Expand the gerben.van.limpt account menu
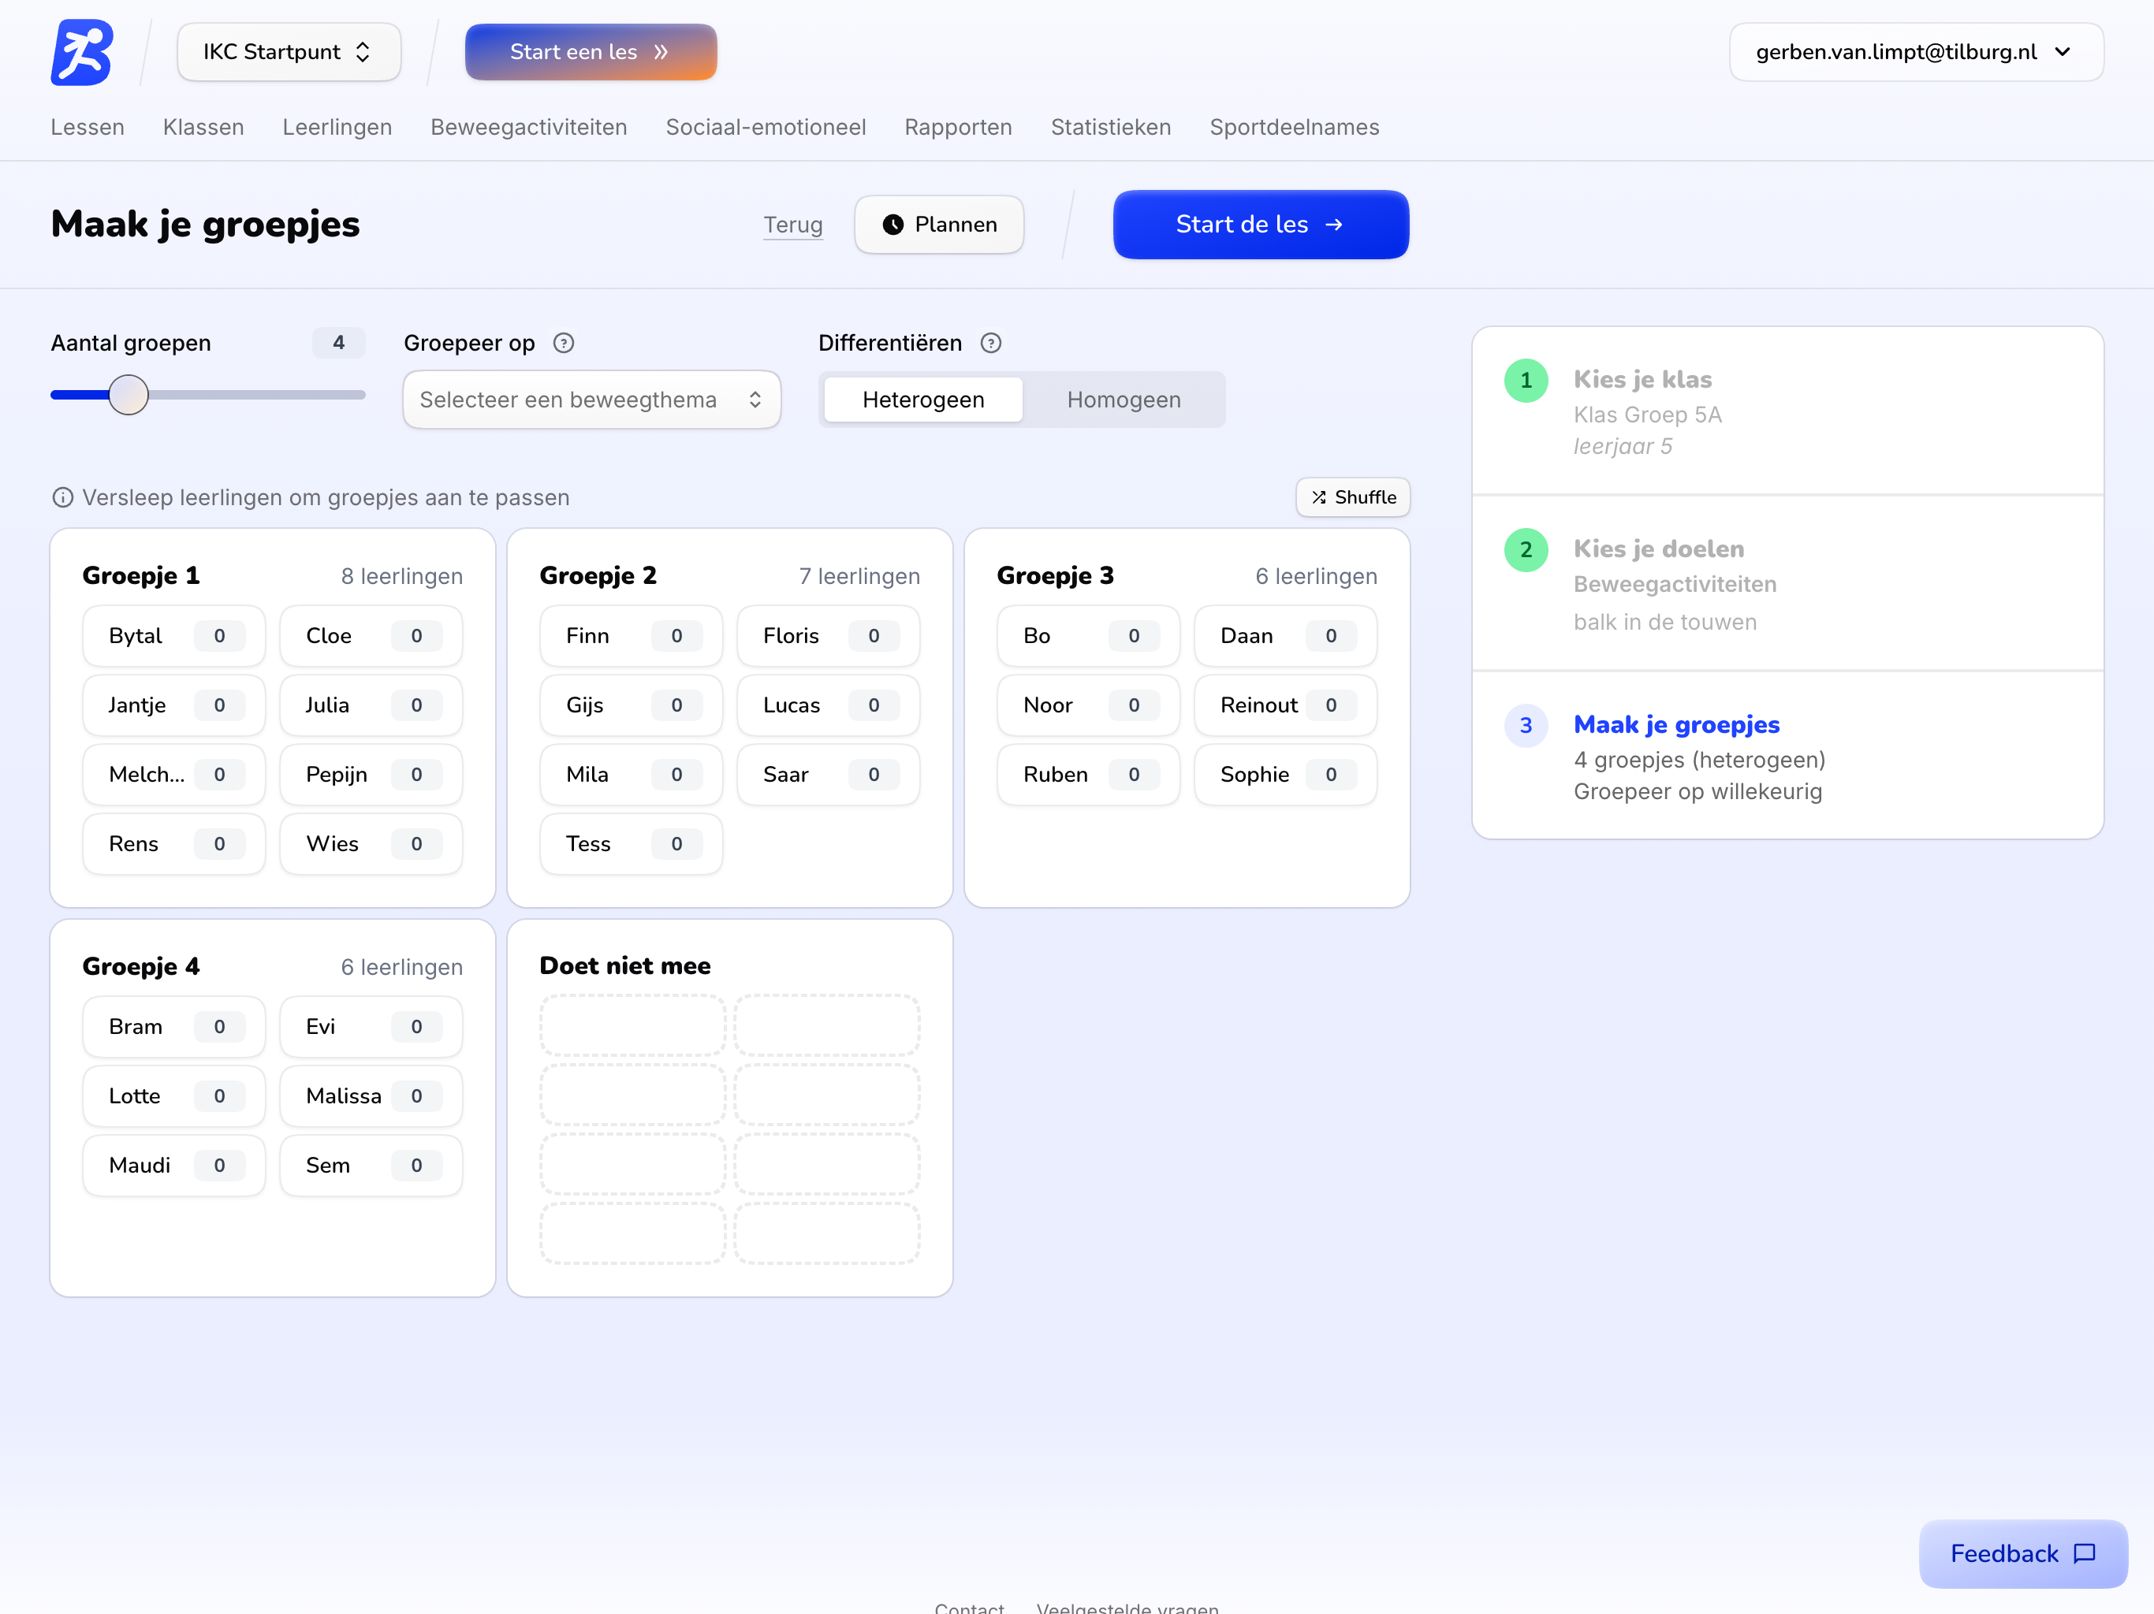2154x1614 pixels. [x=1914, y=53]
